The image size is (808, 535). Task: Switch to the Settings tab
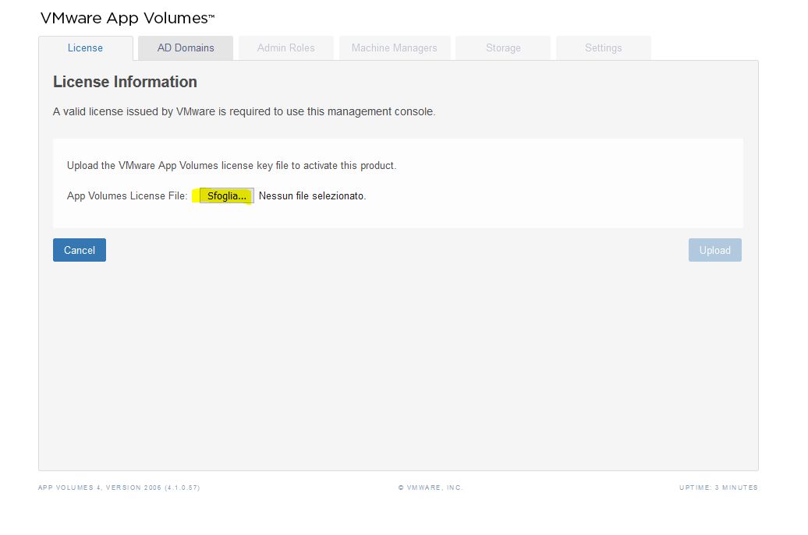point(604,48)
